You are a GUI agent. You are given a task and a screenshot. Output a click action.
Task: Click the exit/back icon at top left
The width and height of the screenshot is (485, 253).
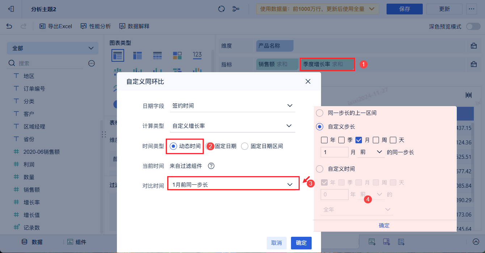11,9
